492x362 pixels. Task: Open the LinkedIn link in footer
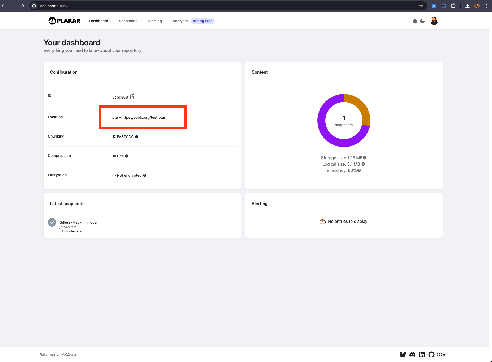[x=422, y=355]
